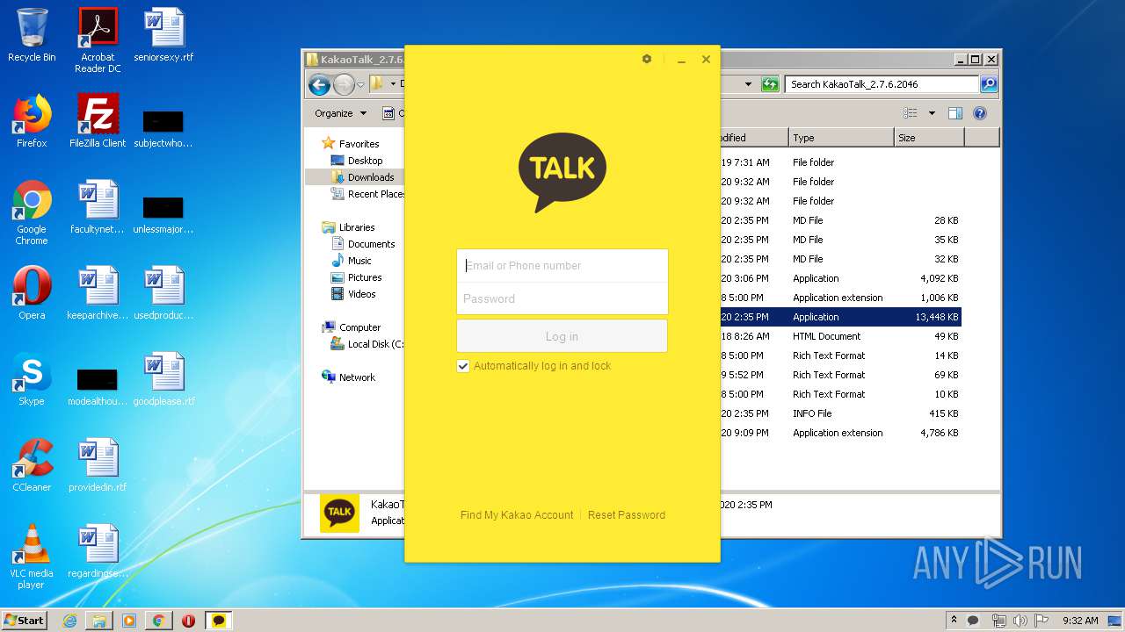Open Explorer help icon
Viewport: 1125px width, 632px height.
click(980, 113)
